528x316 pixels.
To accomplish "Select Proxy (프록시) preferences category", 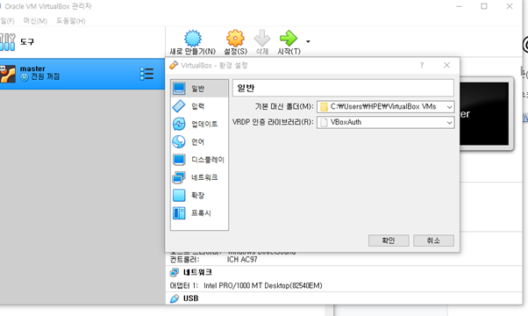I will coord(199,213).
